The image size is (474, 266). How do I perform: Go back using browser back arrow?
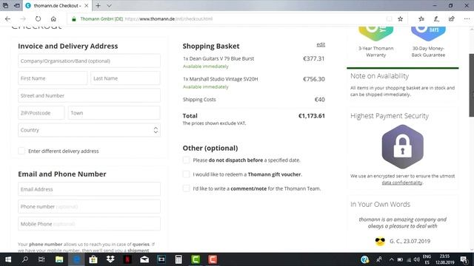7,18
